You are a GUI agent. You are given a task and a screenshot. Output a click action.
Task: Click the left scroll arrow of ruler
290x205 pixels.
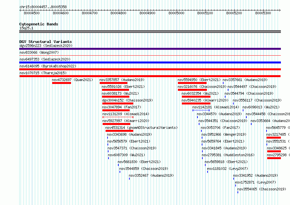click(x=20, y=10)
